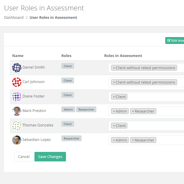Click Sebastian Lopez's profile photo
The height and width of the screenshot is (184, 184).
[17, 140]
